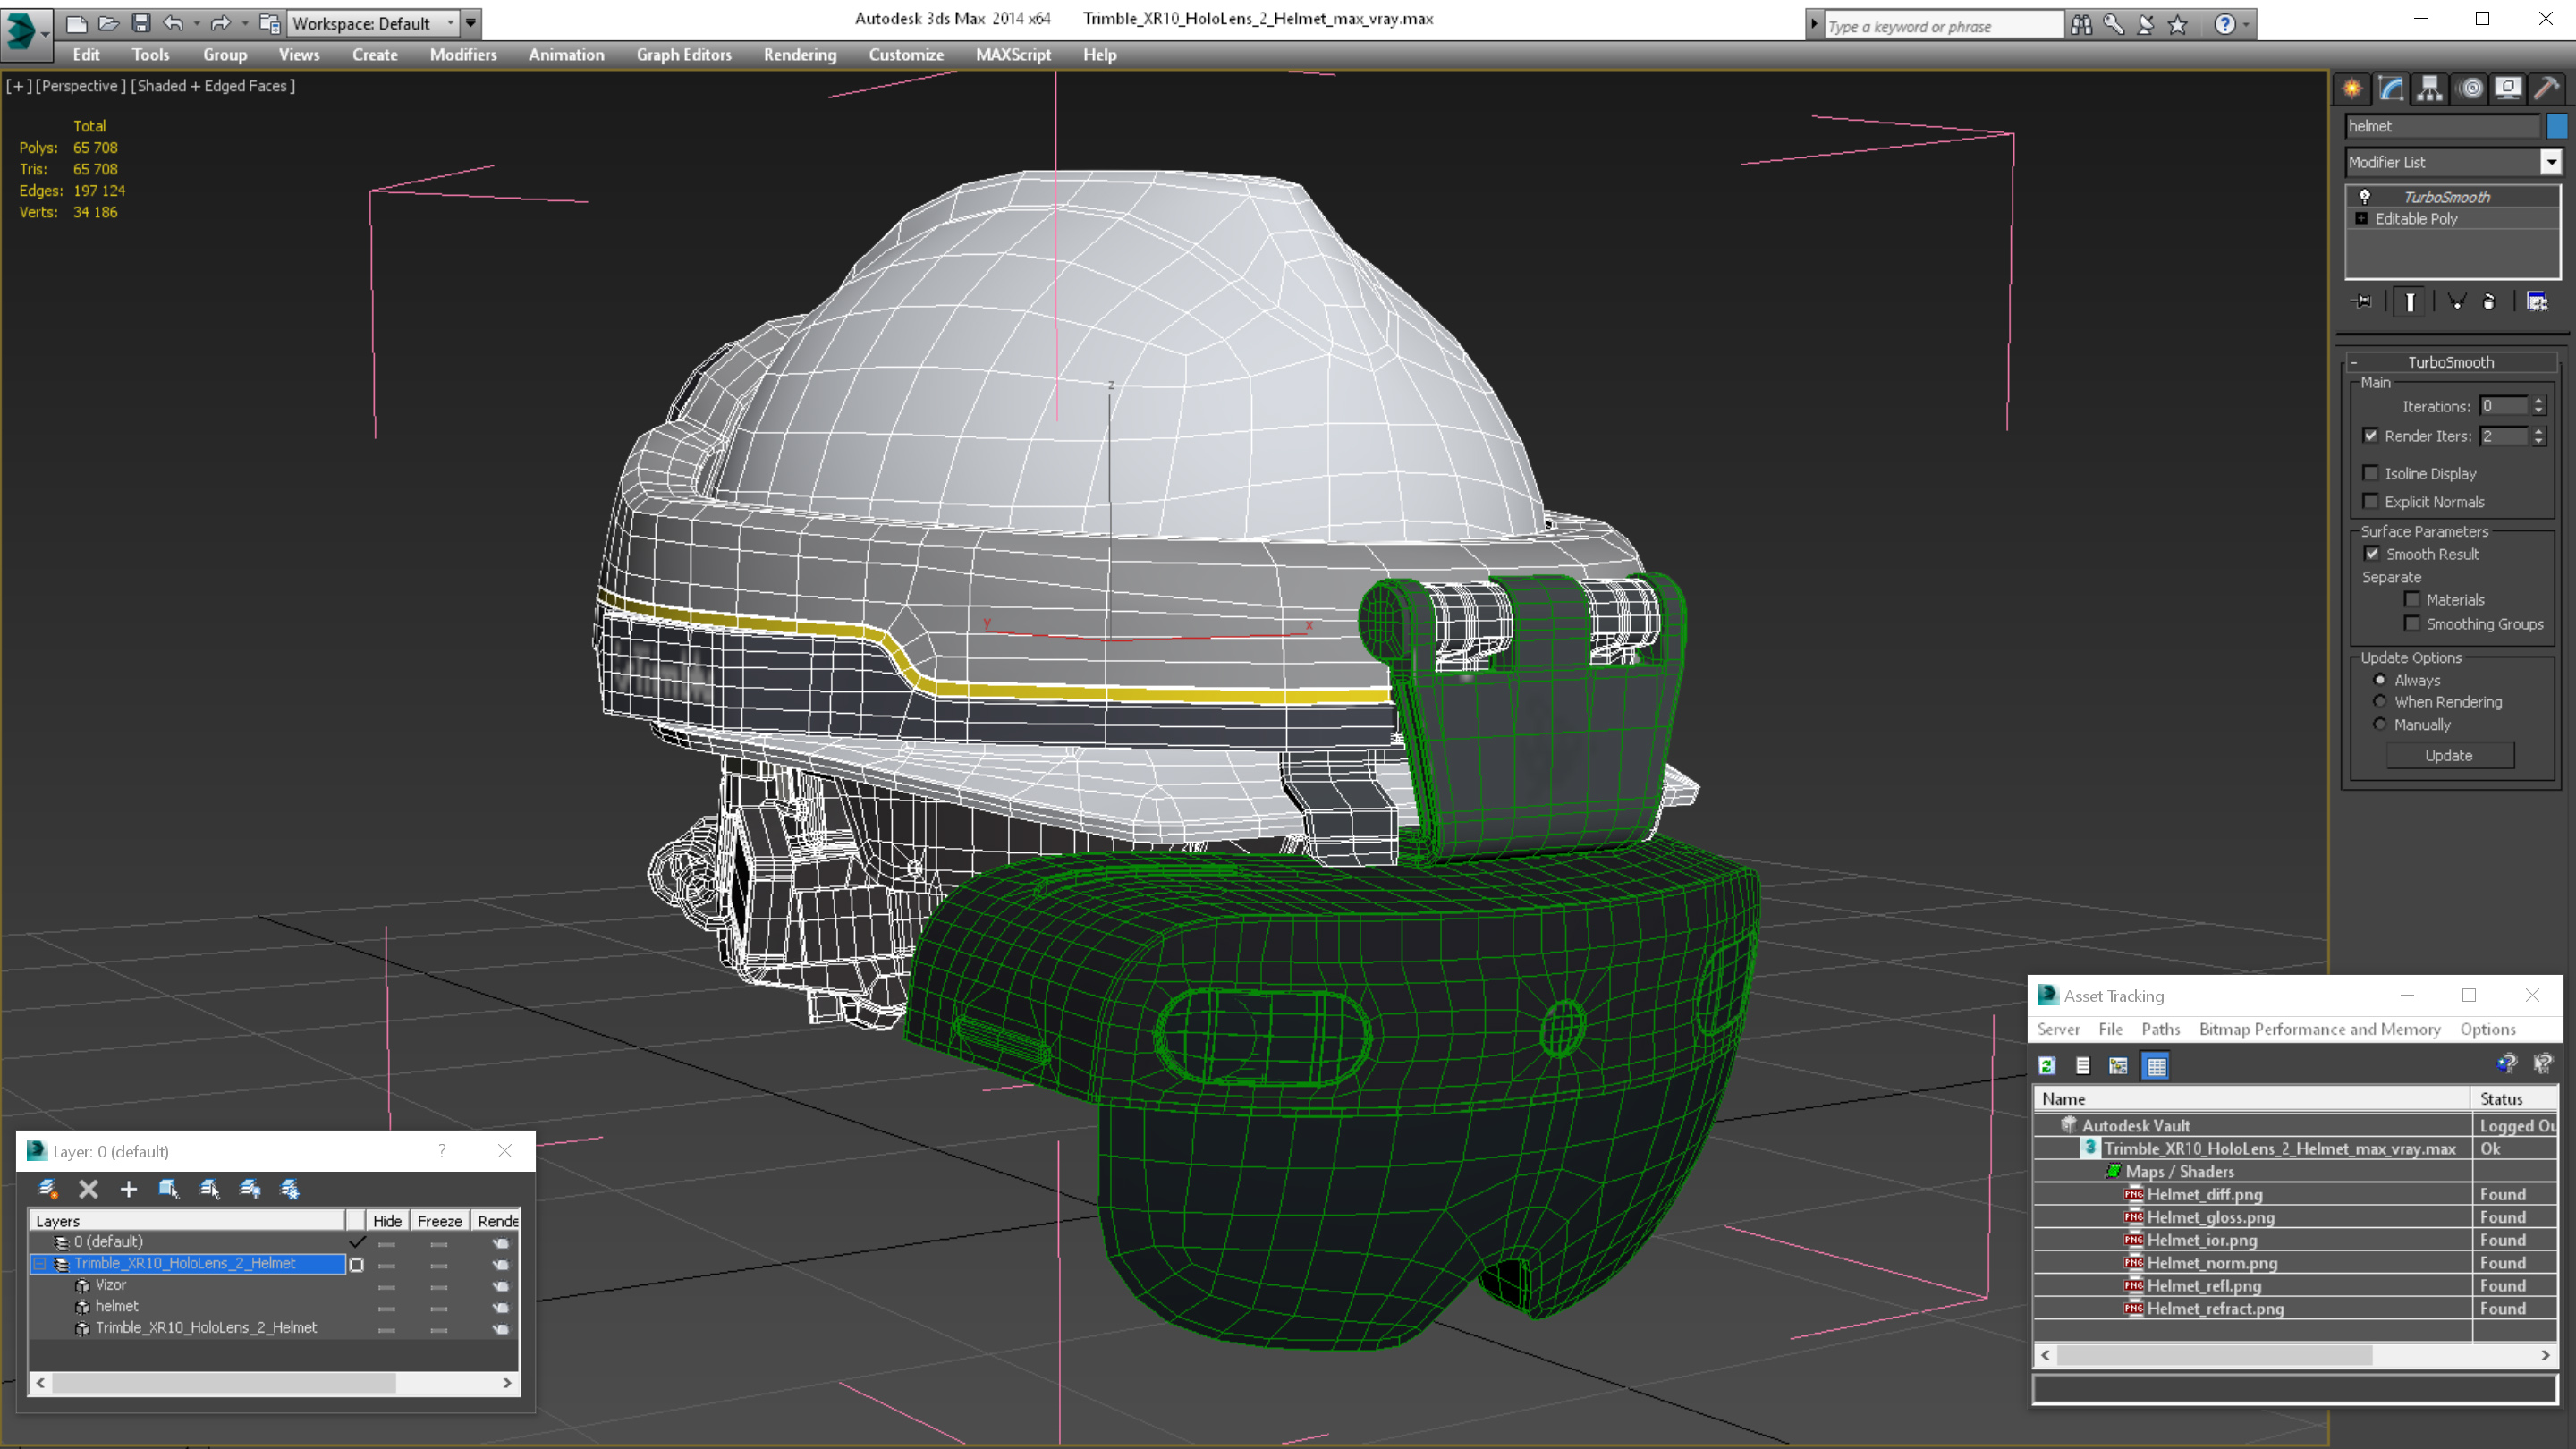Select the Vizor layer item

pos(110,1285)
